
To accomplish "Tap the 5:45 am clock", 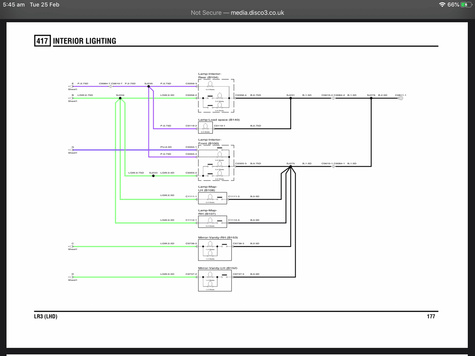I will 14,4.
